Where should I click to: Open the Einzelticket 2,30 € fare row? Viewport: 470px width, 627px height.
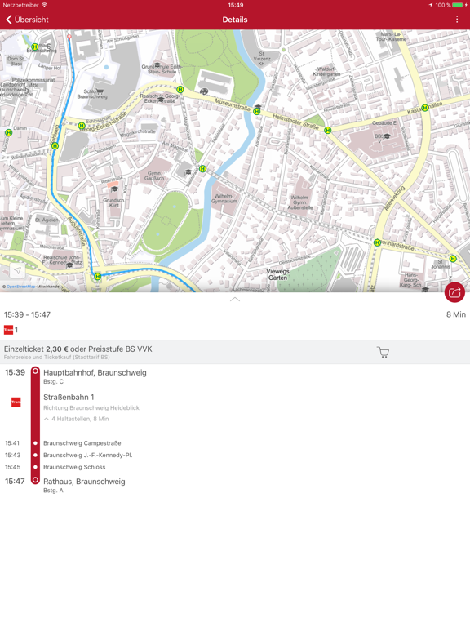pos(235,352)
